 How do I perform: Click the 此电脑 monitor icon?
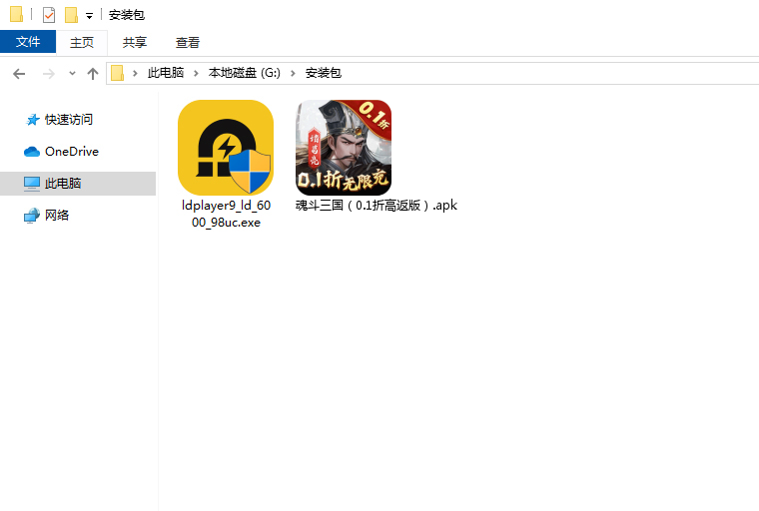click(x=32, y=184)
